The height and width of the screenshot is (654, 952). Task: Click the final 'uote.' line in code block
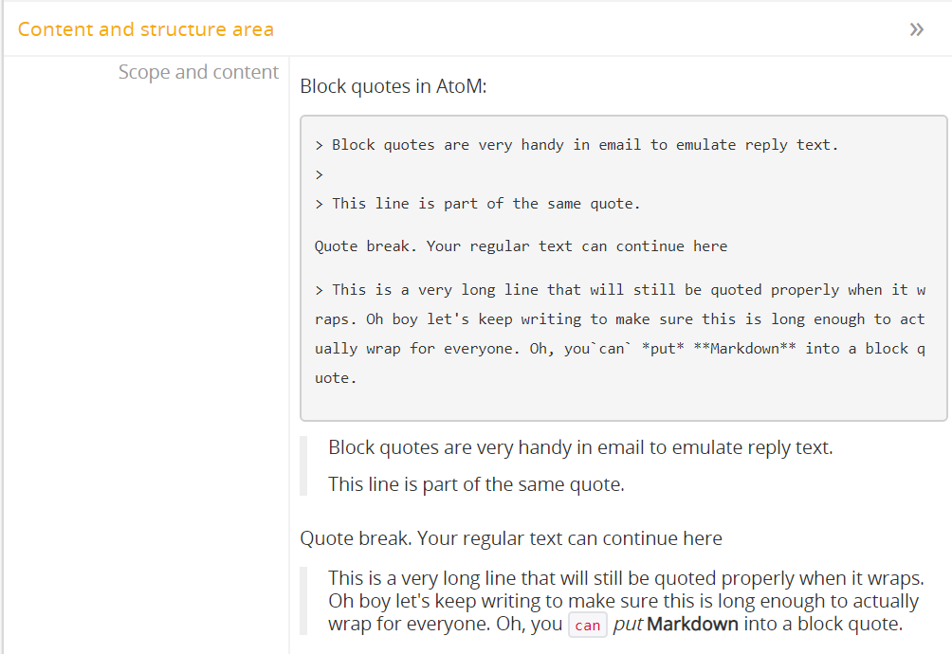[x=336, y=378]
